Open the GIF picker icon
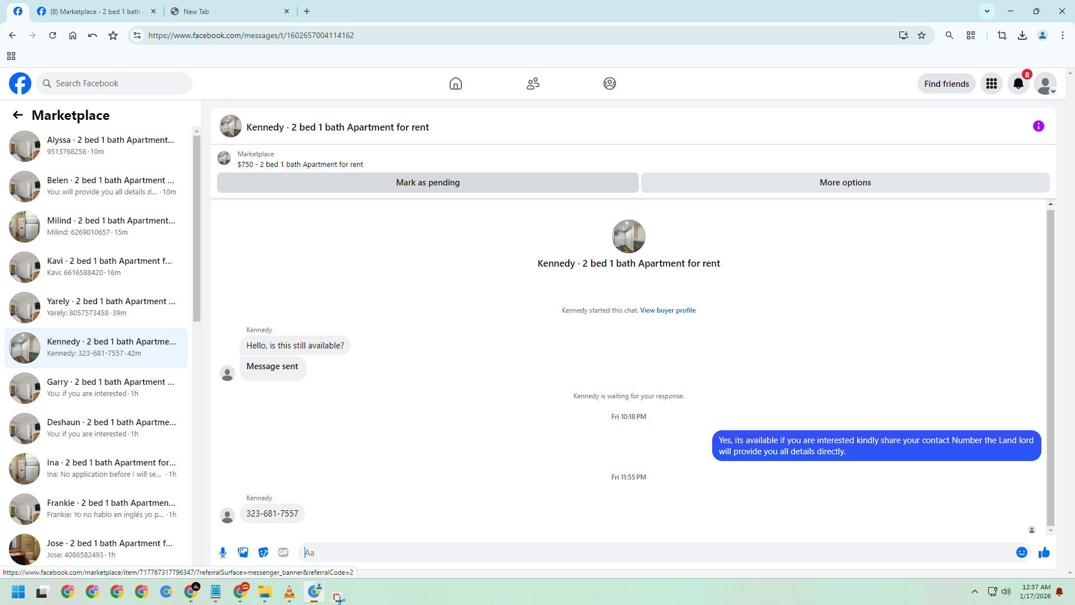Screen dimensions: 1075x605 point(283,552)
